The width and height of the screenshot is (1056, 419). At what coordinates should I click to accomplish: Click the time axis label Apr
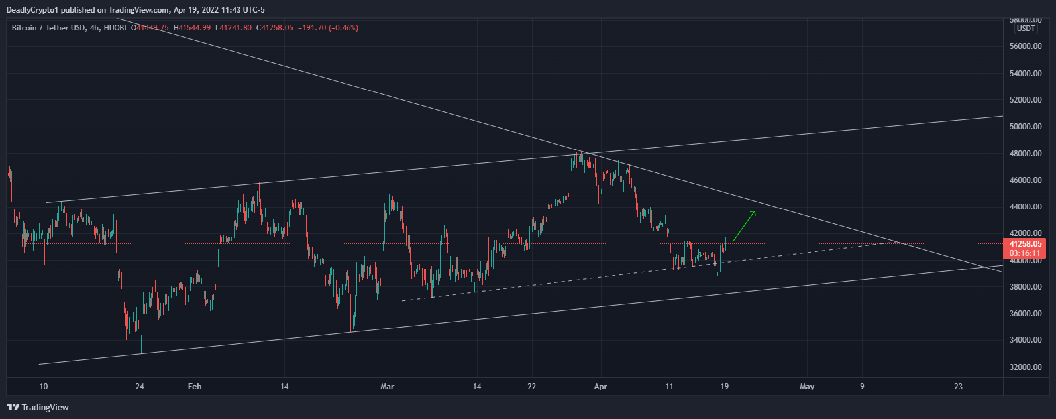[x=601, y=387]
